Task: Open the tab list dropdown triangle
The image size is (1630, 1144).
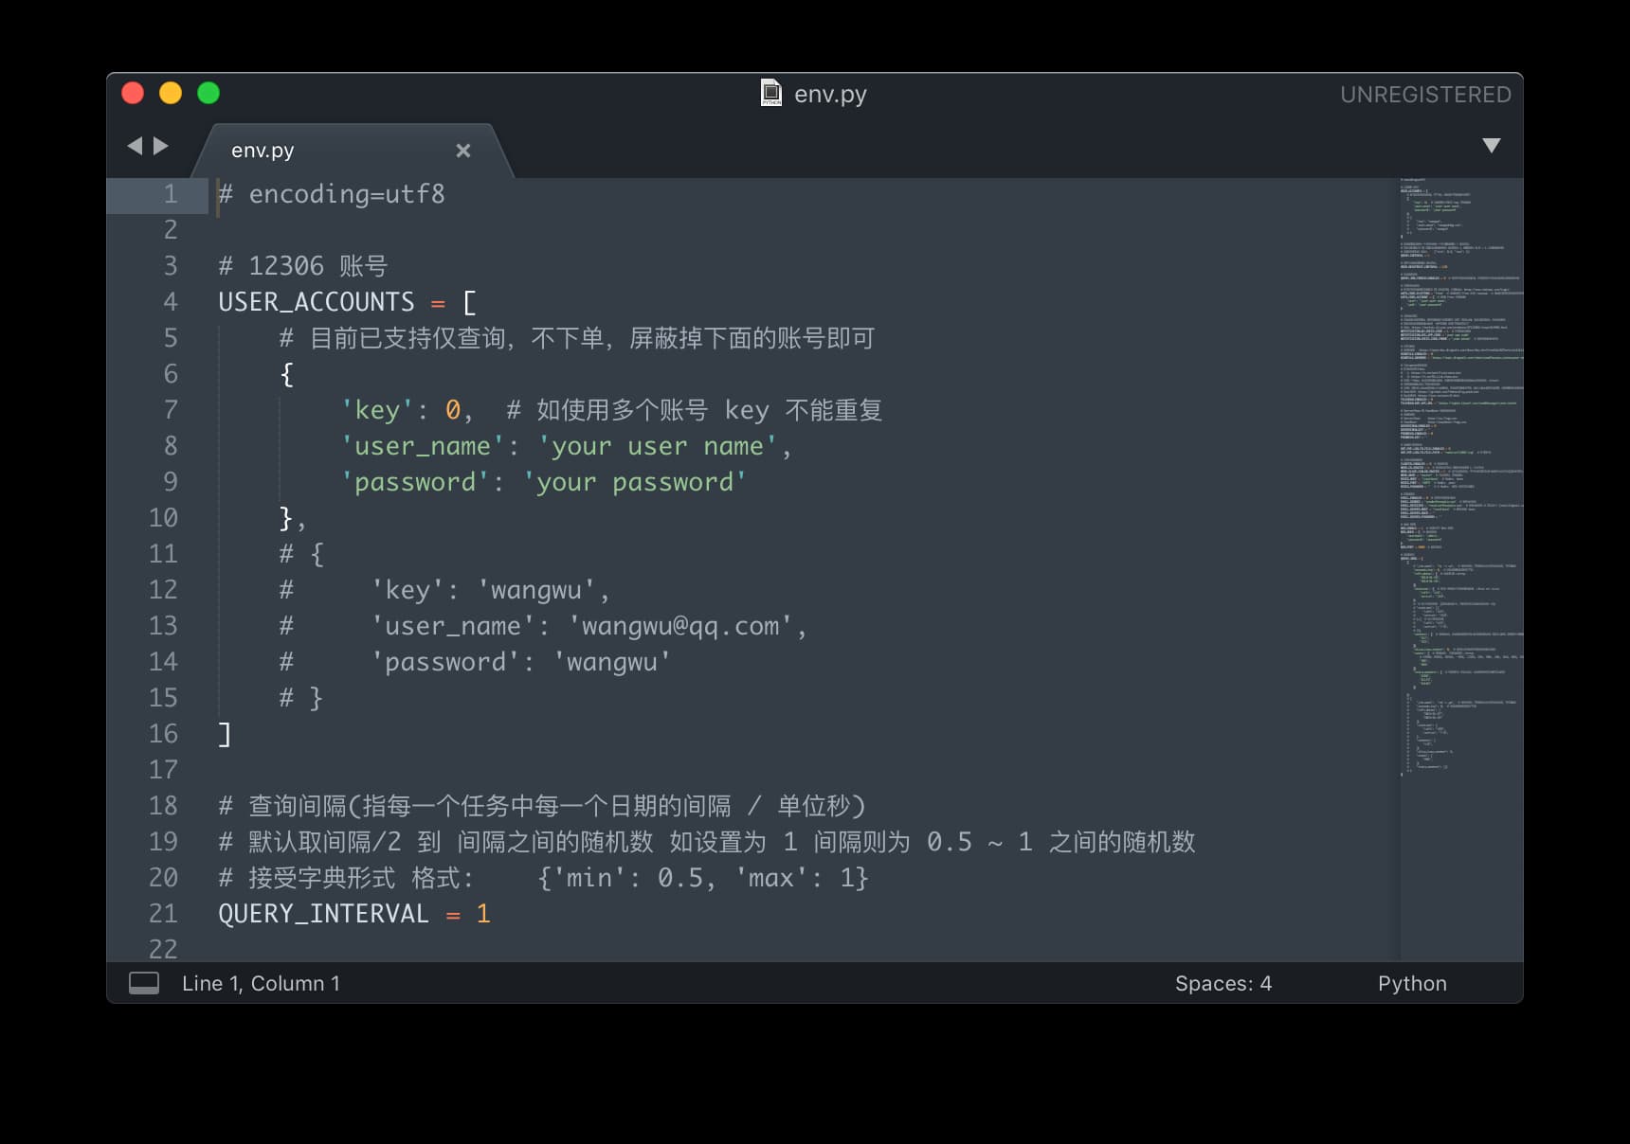Action: tap(1492, 146)
